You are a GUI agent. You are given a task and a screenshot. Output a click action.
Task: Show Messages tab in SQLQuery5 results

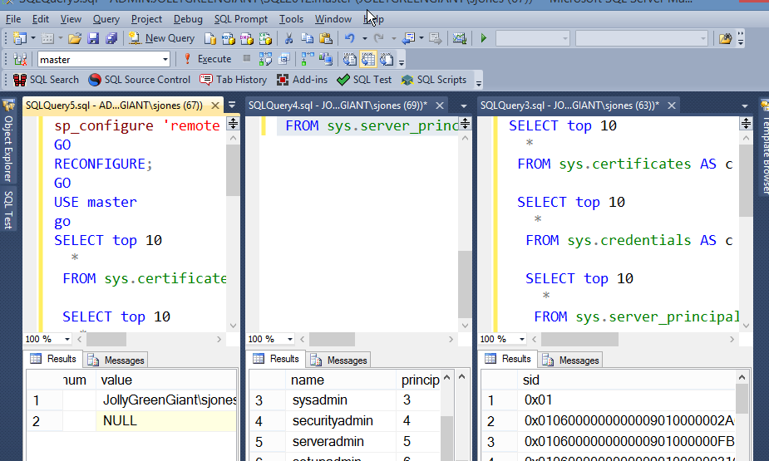(x=116, y=360)
